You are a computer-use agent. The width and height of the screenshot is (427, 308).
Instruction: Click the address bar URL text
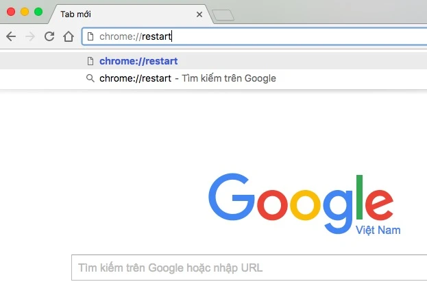tap(136, 36)
